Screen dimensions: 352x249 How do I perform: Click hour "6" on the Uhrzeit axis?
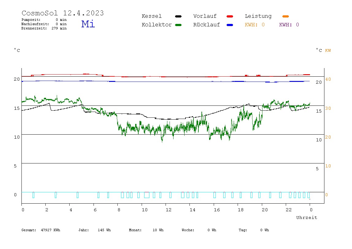tap(95, 210)
